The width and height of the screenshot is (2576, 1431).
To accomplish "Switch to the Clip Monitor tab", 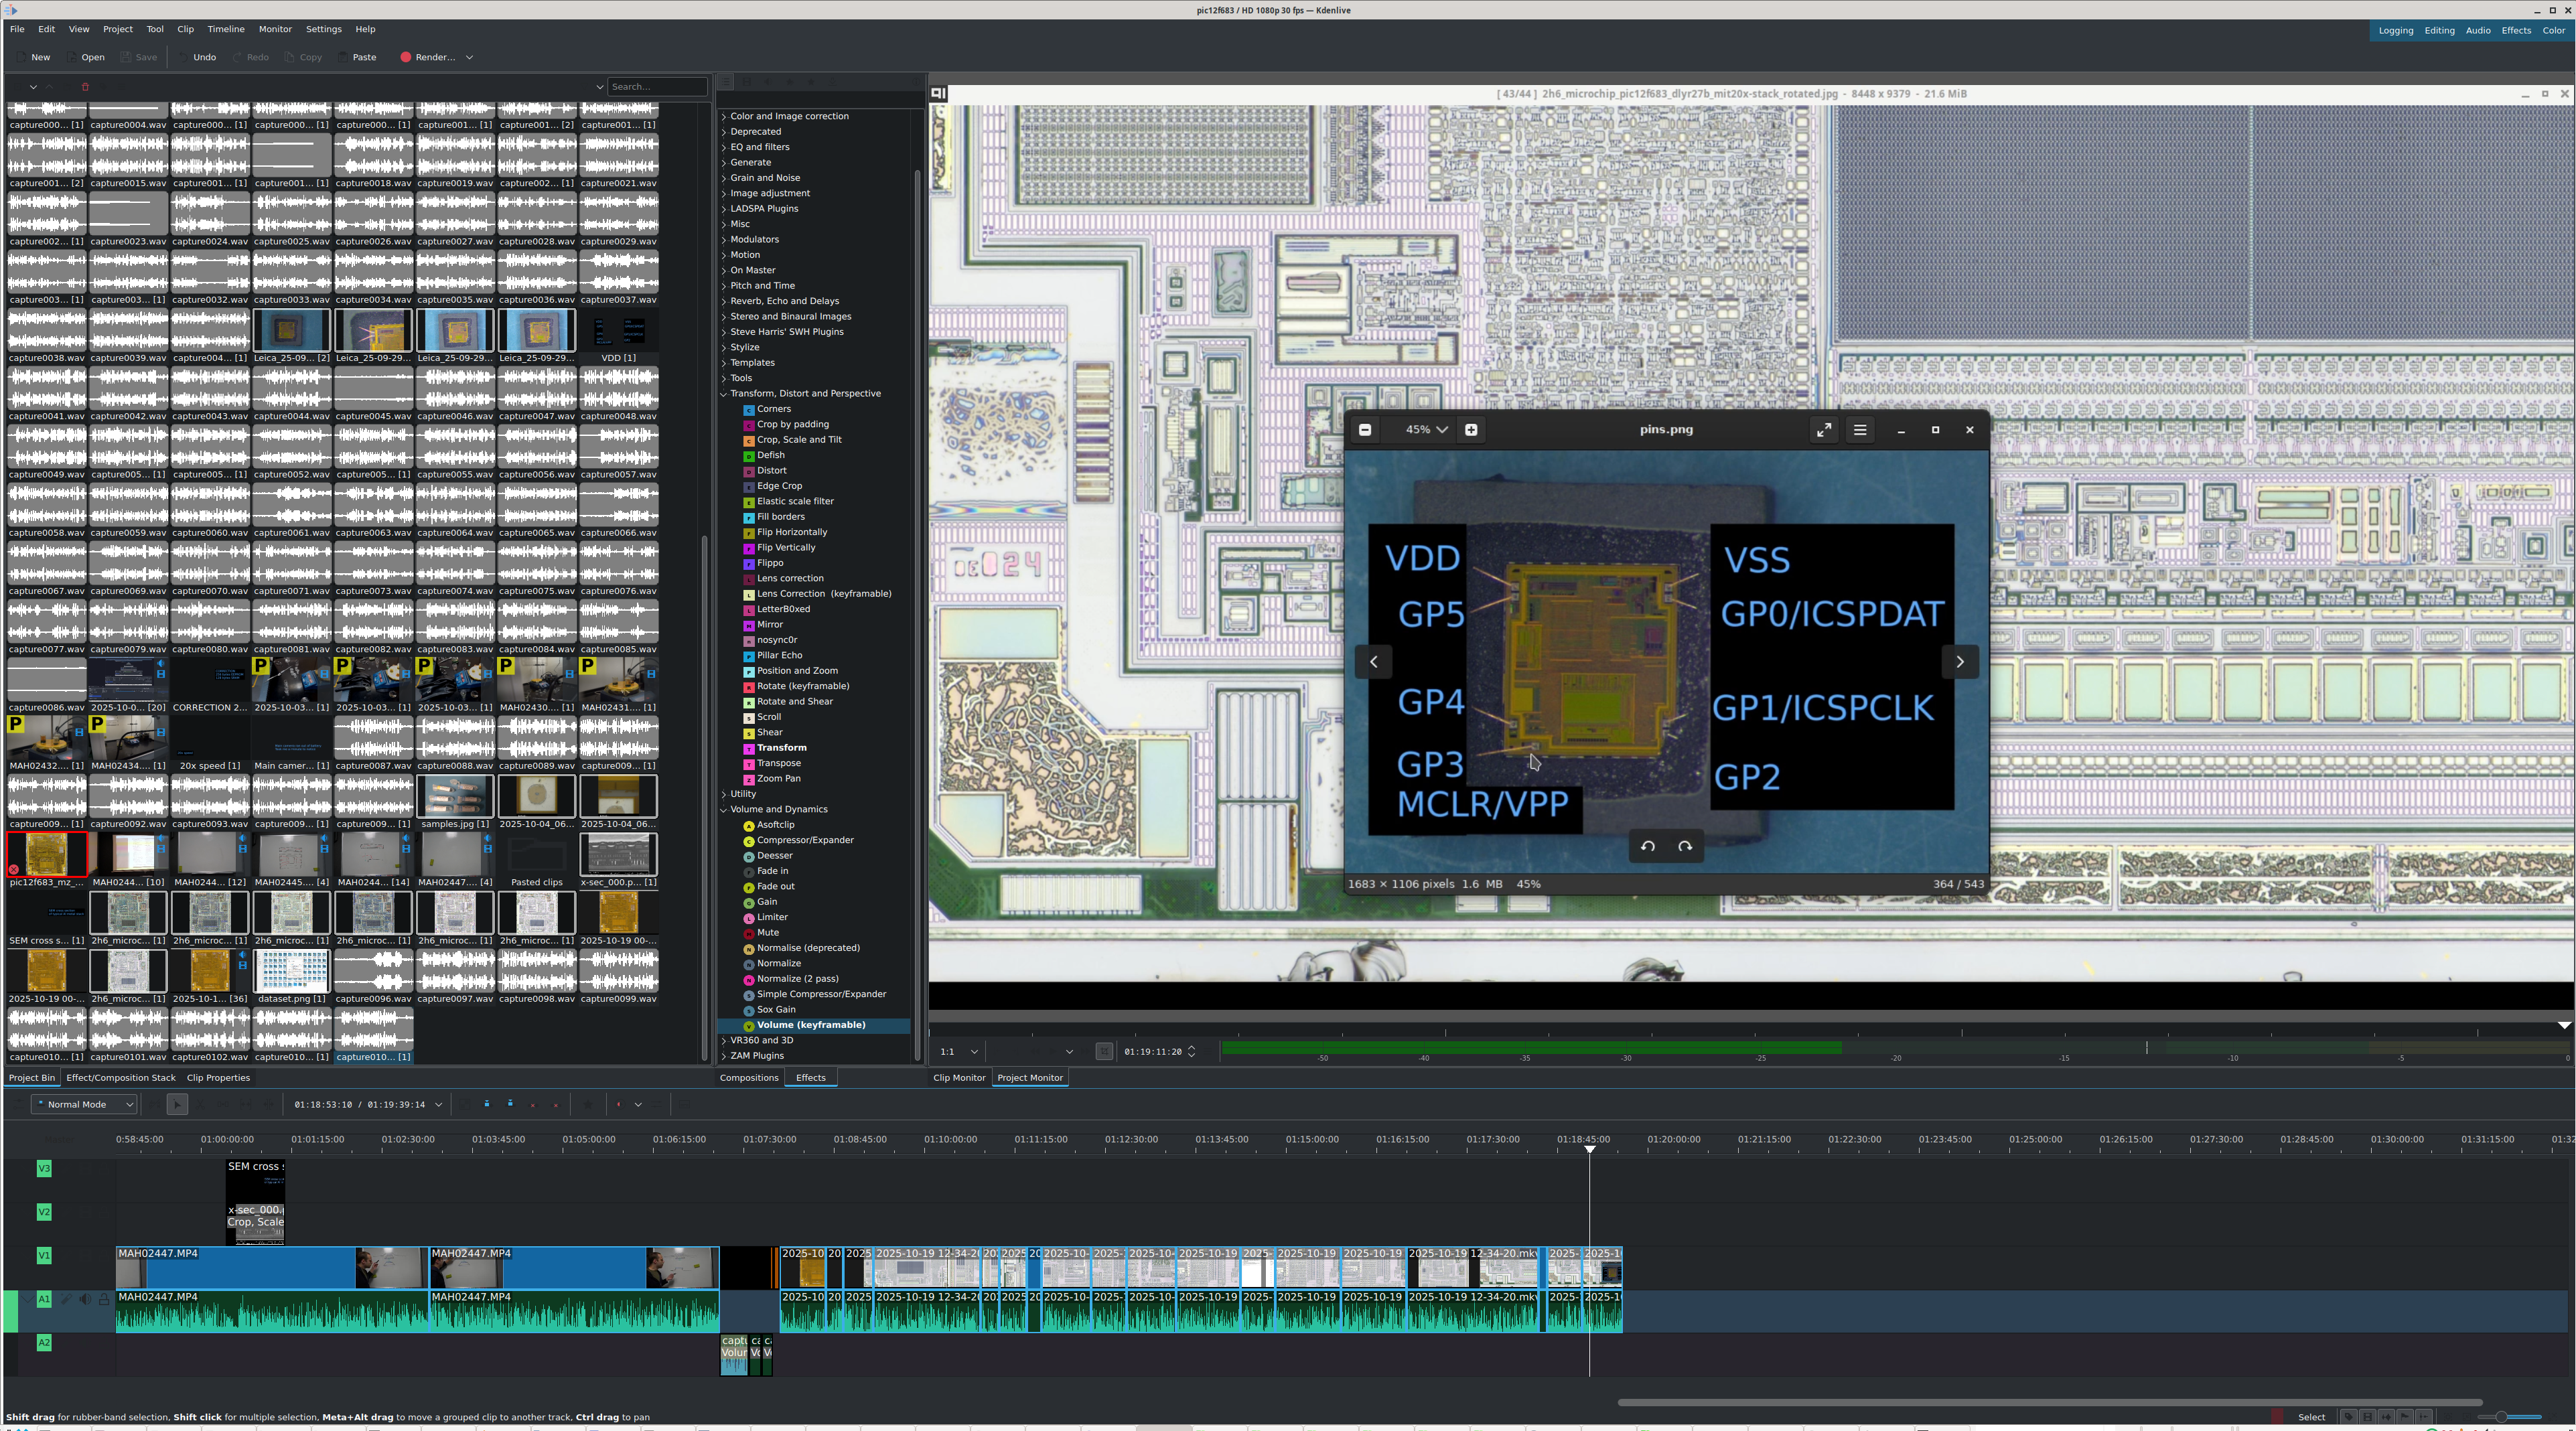I will point(958,1077).
